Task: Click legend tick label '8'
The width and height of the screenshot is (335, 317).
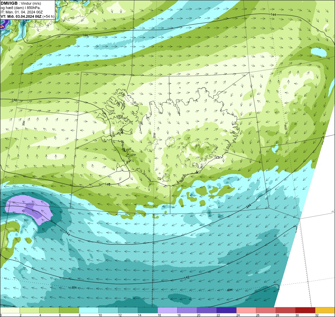Action: [x=80, y=315]
